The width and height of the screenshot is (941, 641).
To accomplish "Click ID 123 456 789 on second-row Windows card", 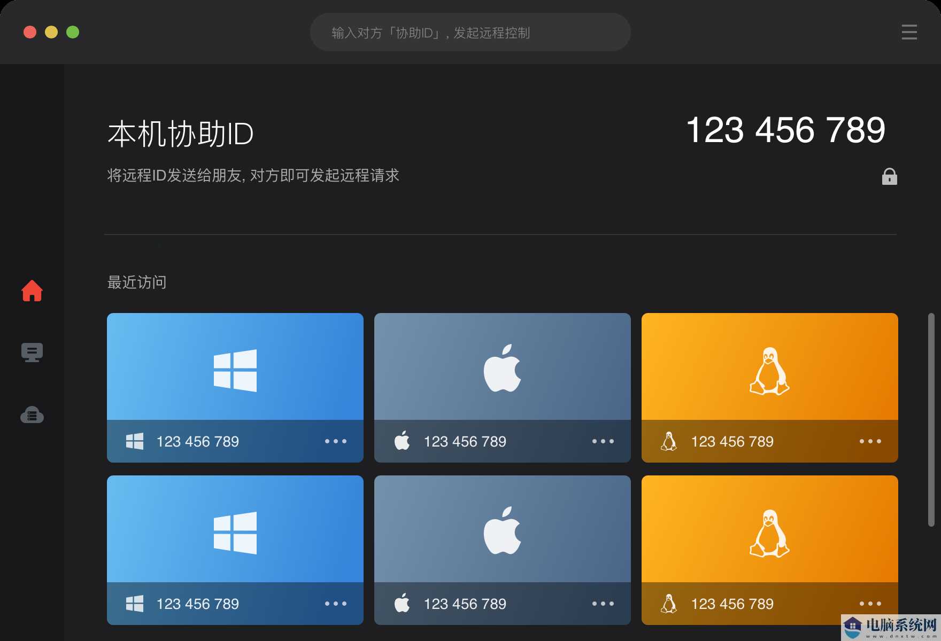I will coord(198,604).
